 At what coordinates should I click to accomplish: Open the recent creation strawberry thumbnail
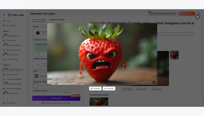point(99,101)
